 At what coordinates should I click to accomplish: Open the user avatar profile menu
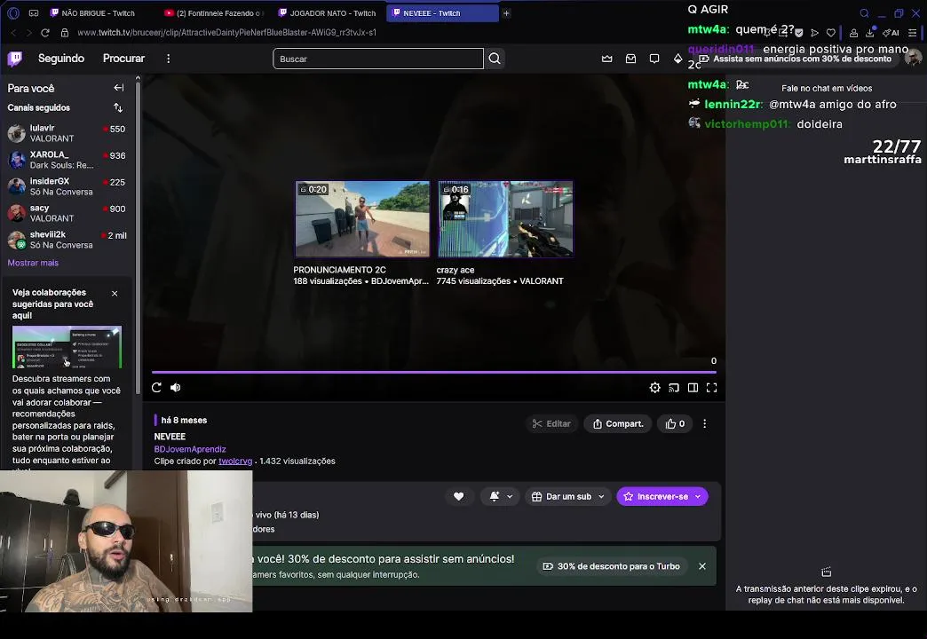point(914,58)
